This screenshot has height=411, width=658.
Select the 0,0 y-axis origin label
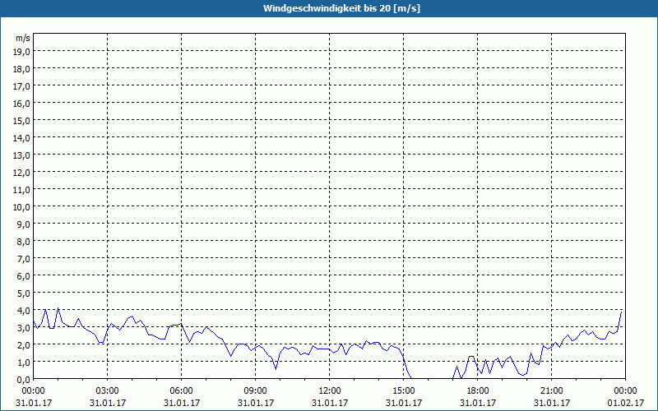tap(23, 379)
